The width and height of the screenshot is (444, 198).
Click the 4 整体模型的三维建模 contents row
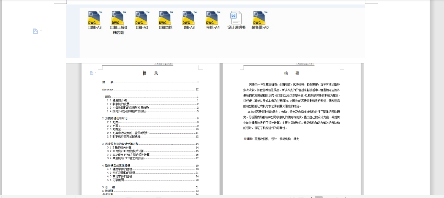point(150,165)
